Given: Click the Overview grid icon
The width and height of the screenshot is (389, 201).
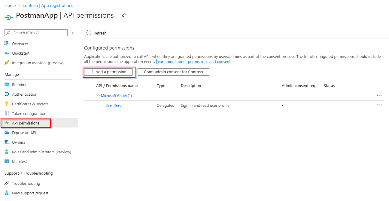Looking at the screenshot, I should coord(7,43).
